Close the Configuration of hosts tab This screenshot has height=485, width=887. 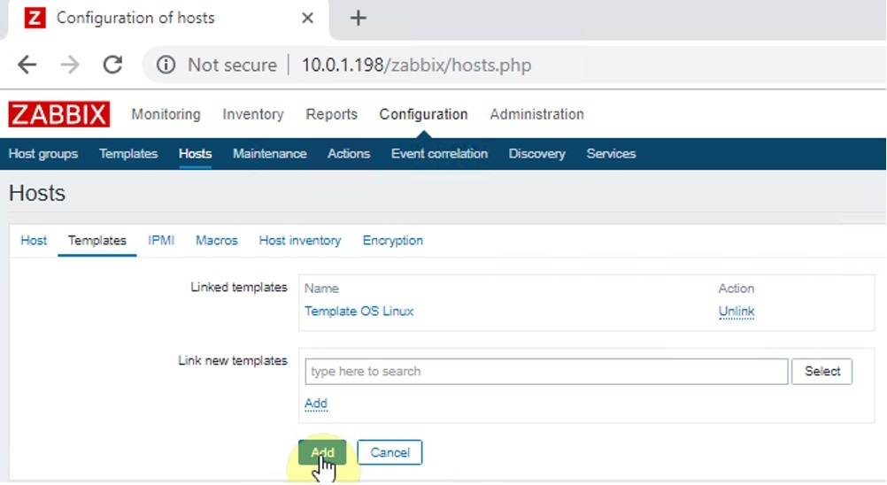pos(307,18)
